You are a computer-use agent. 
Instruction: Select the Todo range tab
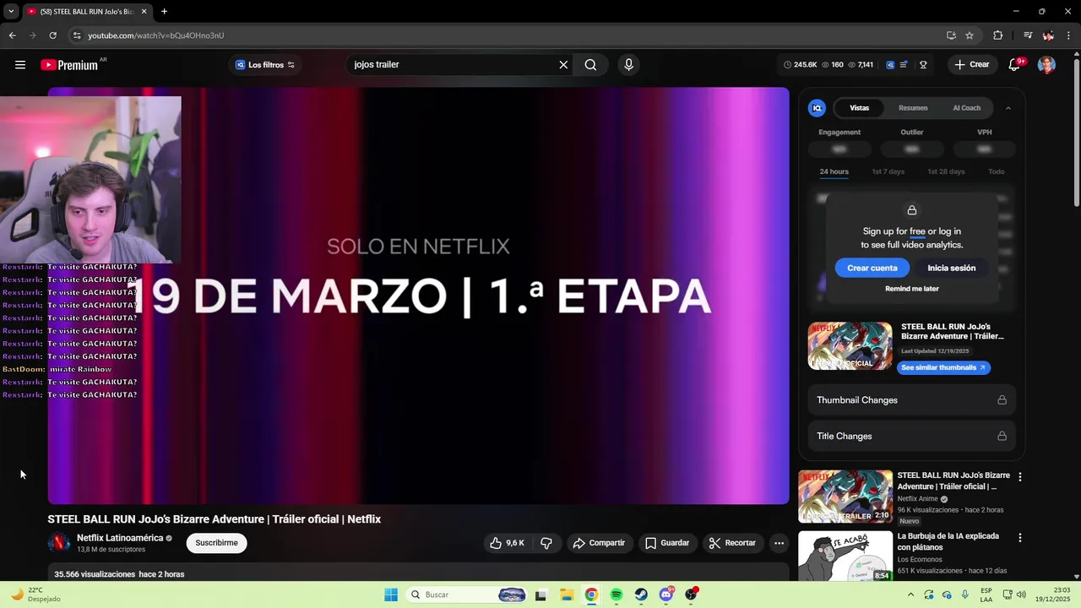[x=997, y=171]
